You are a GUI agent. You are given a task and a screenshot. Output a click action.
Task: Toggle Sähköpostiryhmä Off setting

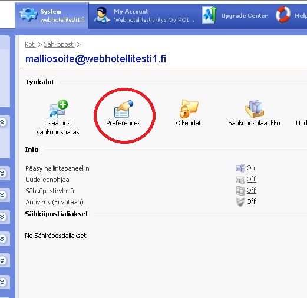(251, 190)
